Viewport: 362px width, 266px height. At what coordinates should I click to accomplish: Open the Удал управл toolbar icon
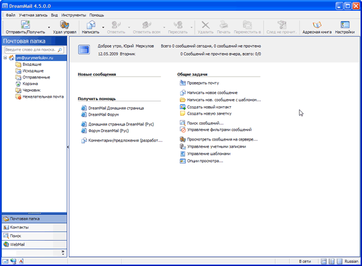tap(65, 25)
